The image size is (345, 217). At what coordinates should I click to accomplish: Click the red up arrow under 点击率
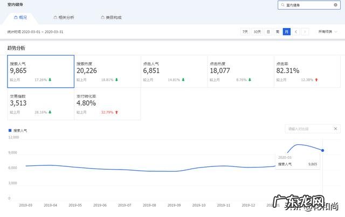(316, 80)
